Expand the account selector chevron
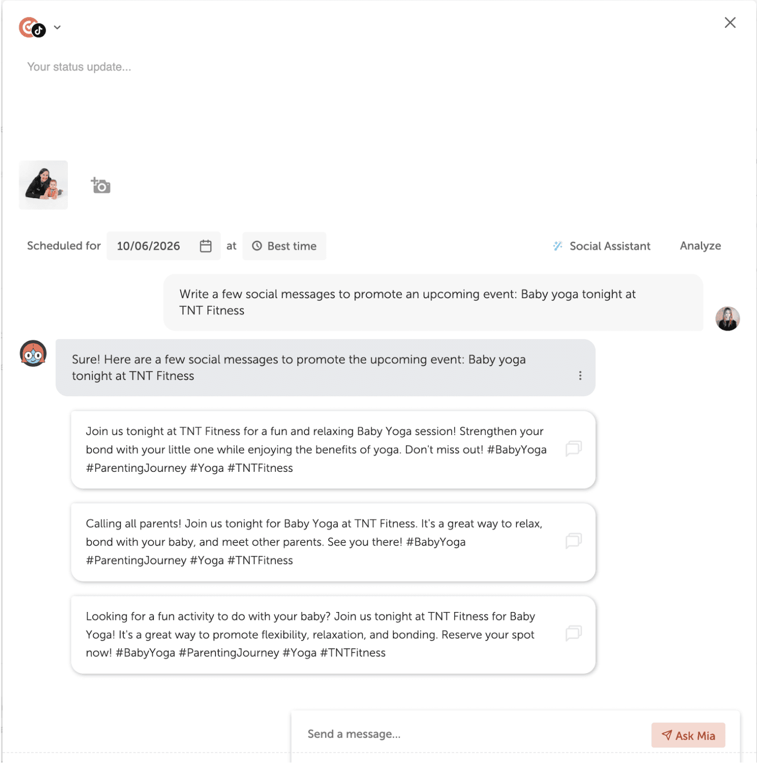The width and height of the screenshot is (757, 763). 57,28
